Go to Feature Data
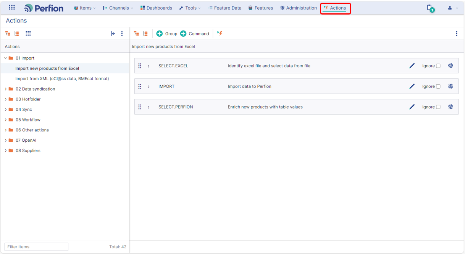The height and width of the screenshot is (254, 465). pos(224,8)
